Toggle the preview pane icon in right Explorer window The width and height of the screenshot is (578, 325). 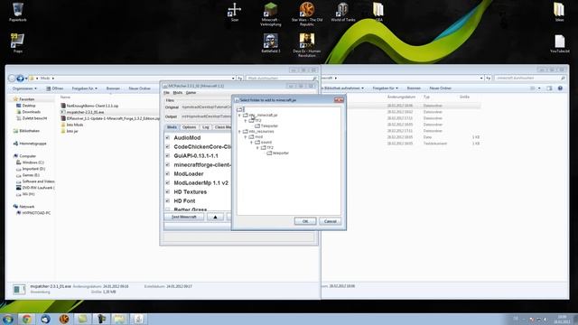[549, 88]
